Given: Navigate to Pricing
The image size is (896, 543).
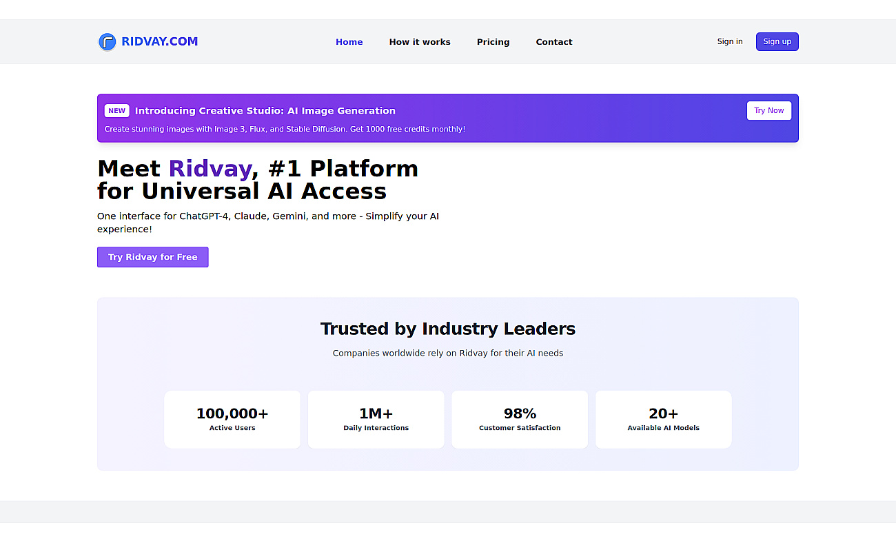Looking at the screenshot, I should (493, 42).
